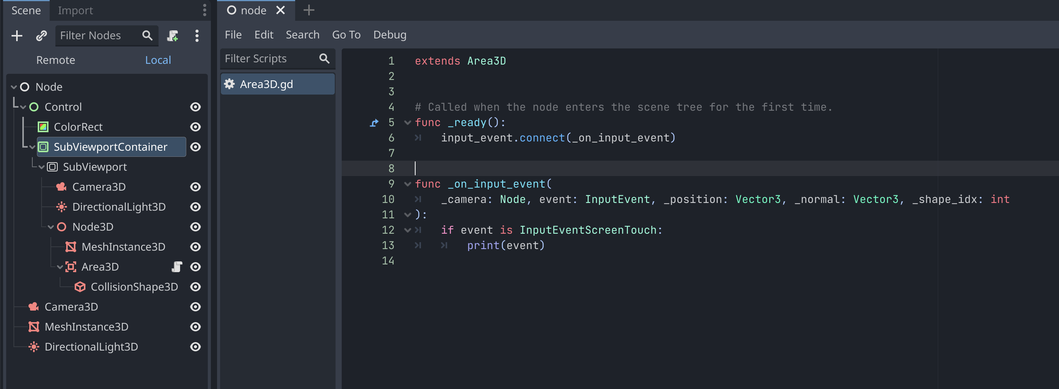This screenshot has width=1059, height=389.
Task: Select the CollisionShape3D node icon
Action: [80, 287]
